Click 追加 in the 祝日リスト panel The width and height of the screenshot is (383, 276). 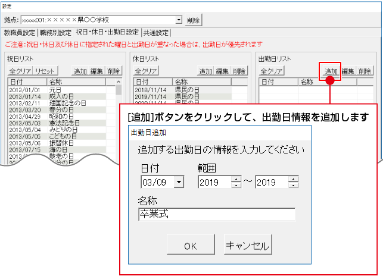coord(80,71)
